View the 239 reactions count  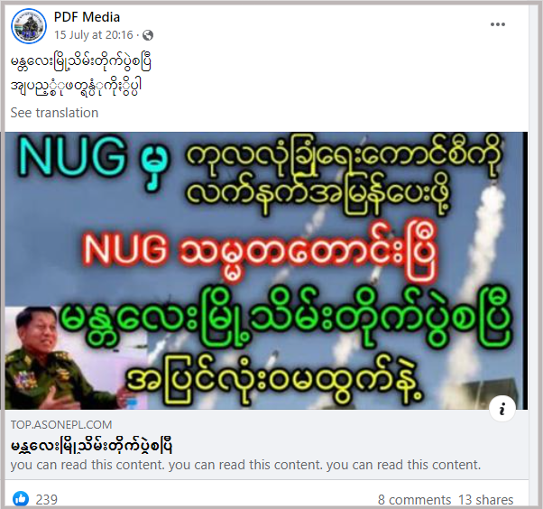[47, 500]
